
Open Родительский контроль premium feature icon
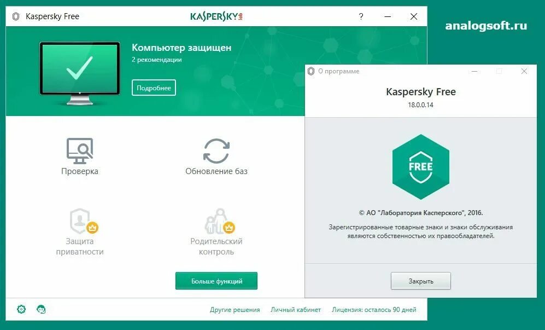(220, 222)
